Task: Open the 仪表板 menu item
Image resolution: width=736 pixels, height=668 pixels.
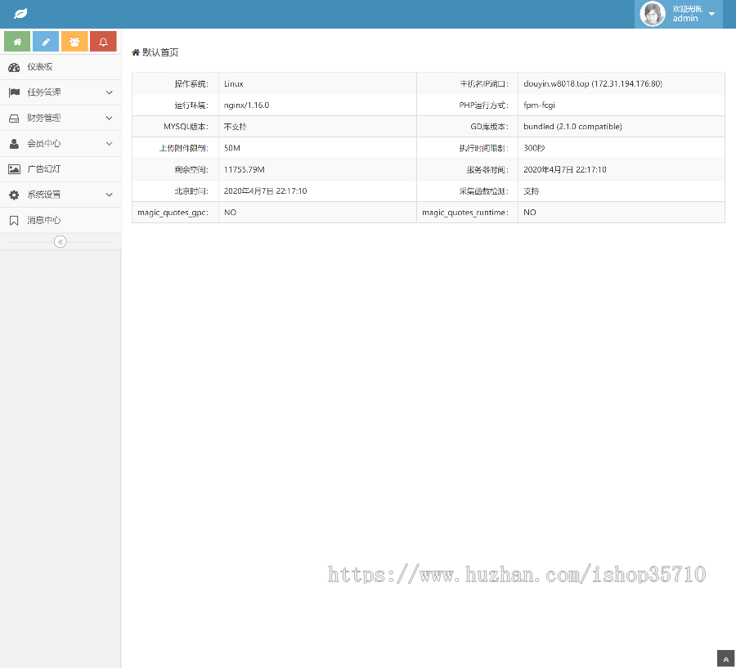Action: tap(61, 67)
